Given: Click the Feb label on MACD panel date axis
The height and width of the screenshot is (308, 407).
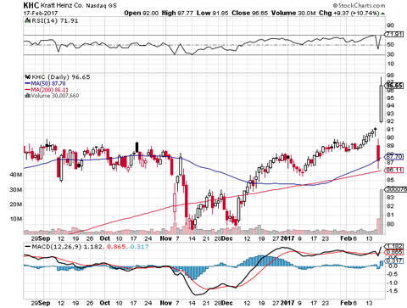Looking at the screenshot, I should [x=346, y=303].
